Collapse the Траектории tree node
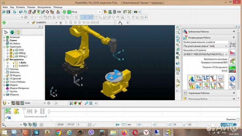The height and width of the screenshot is (136, 242). click(4, 47)
